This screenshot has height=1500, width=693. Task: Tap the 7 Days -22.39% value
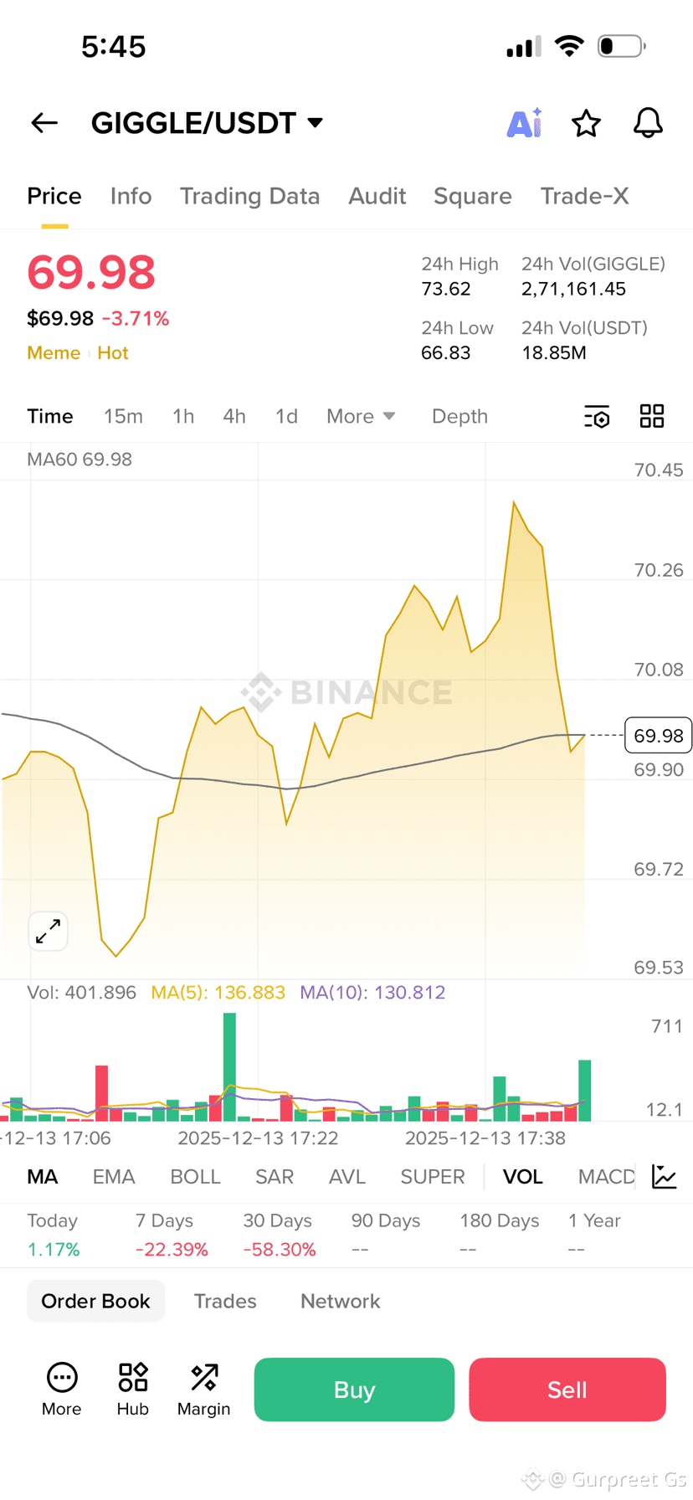[172, 1249]
